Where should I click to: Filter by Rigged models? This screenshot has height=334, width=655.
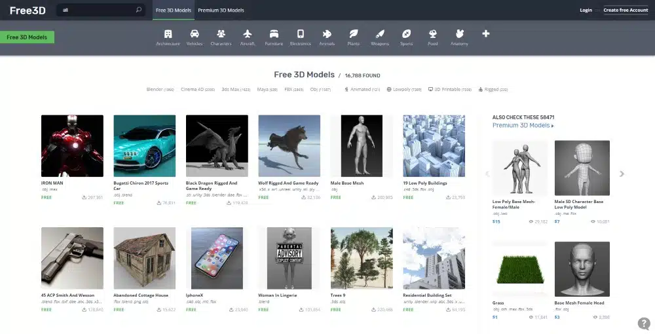[x=493, y=89]
